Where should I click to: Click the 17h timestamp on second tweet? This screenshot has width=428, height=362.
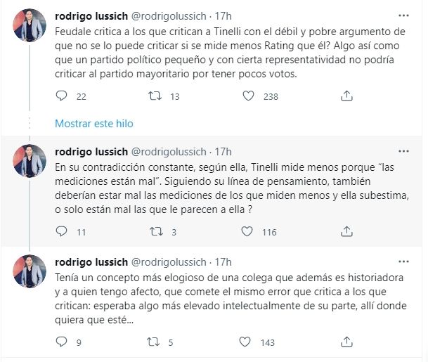coord(223,151)
